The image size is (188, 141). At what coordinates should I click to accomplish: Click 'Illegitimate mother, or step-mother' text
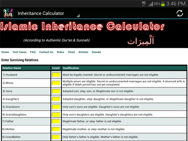click(x=94, y=129)
